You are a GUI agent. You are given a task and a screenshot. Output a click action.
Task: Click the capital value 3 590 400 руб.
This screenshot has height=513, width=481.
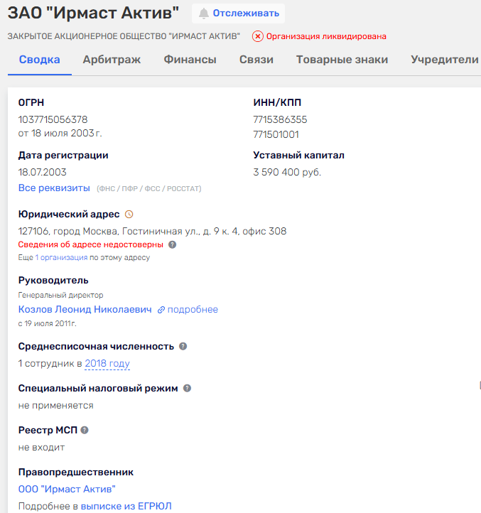tap(287, 173)
